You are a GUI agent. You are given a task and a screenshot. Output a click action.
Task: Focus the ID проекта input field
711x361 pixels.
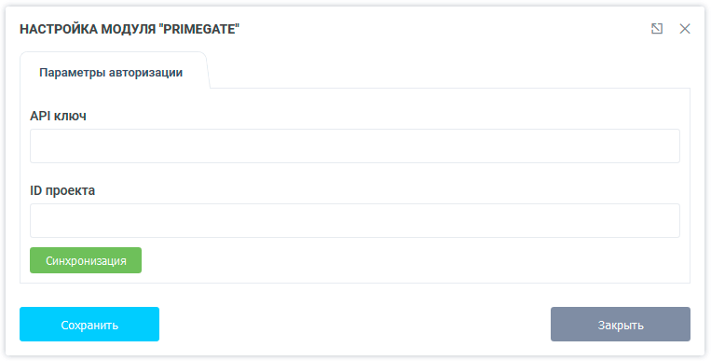click(x=355, y=220)
